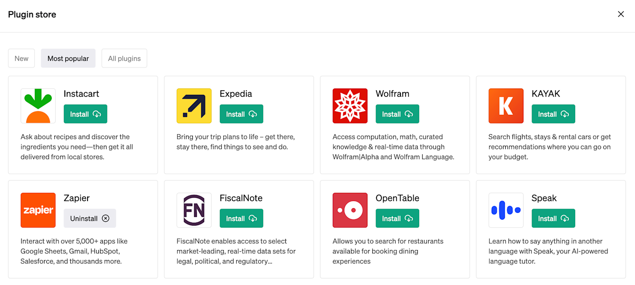Install the Instacart plugin
The width and height of the screenshot is (635, 285).
click(x=85, y=114)
